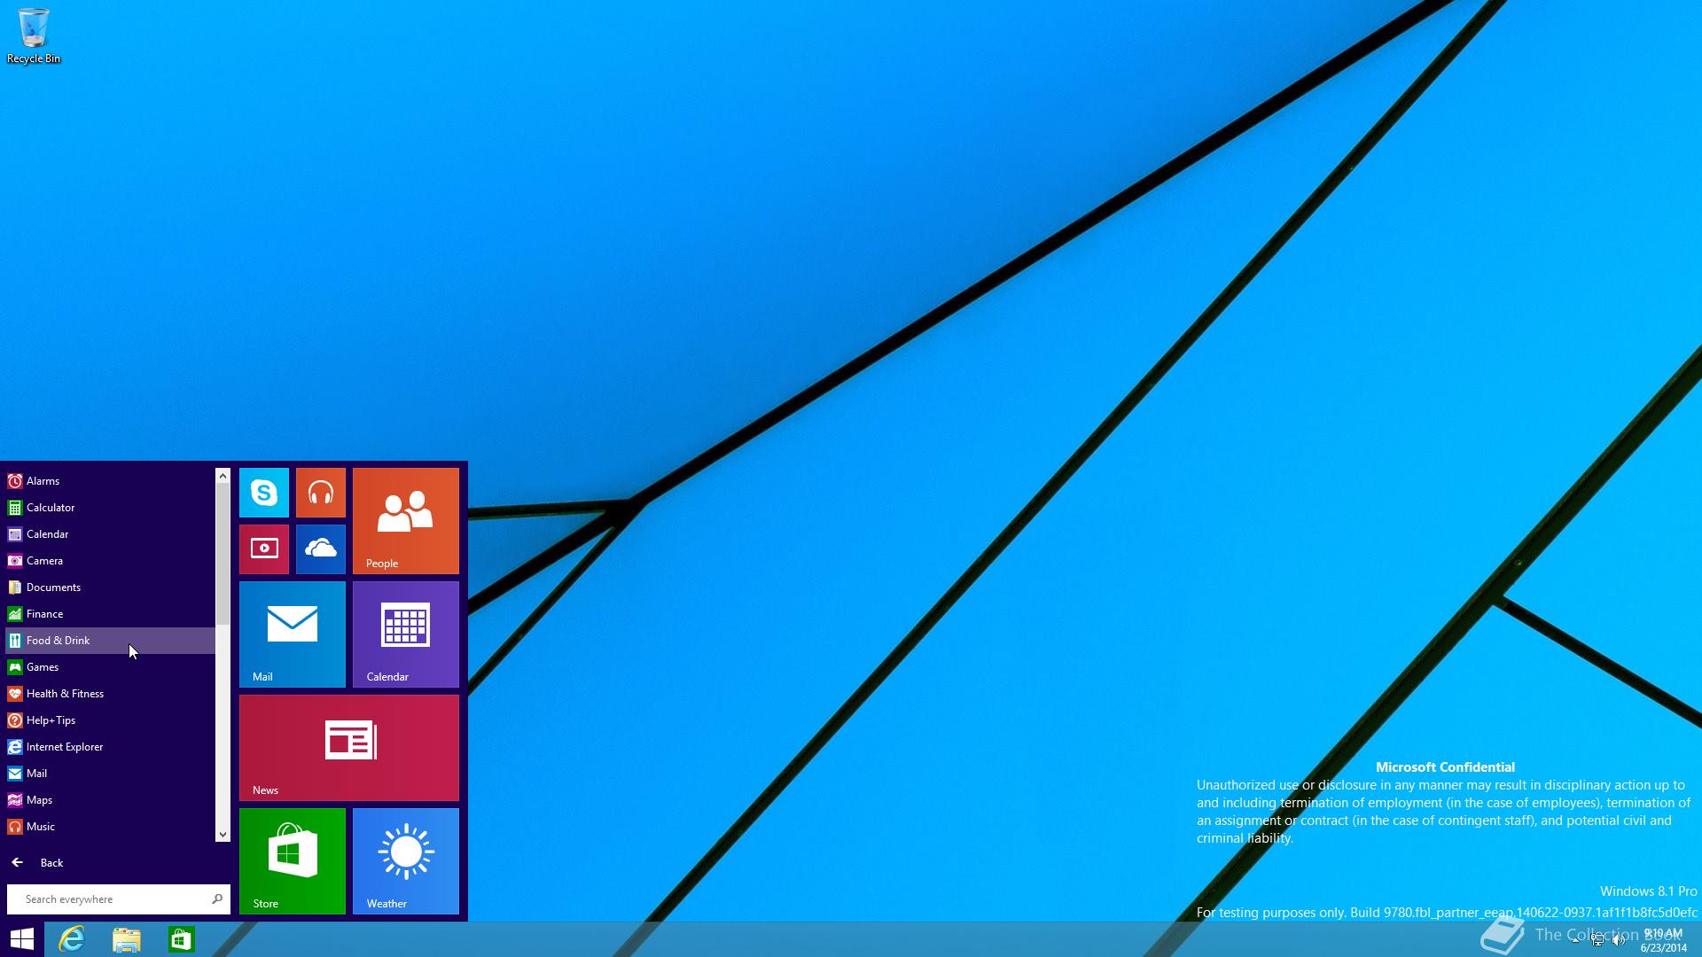The width and height of the screenshot is (1702, 957).
Task: Open the People tile
Action: coord(405,521)
